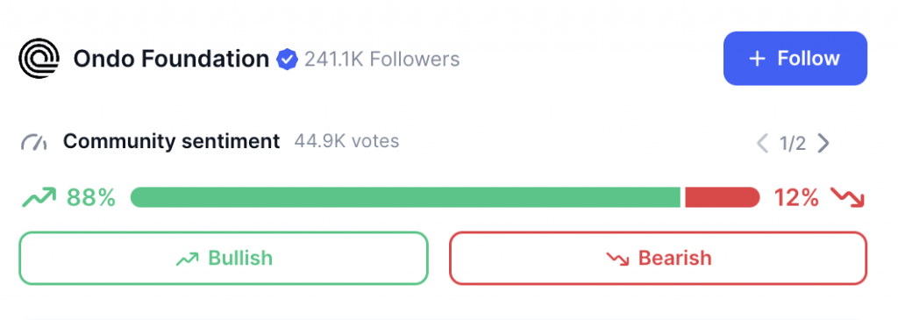Click the blue verified badge icon
898x320 pixels.
click(x=287, y=59)
